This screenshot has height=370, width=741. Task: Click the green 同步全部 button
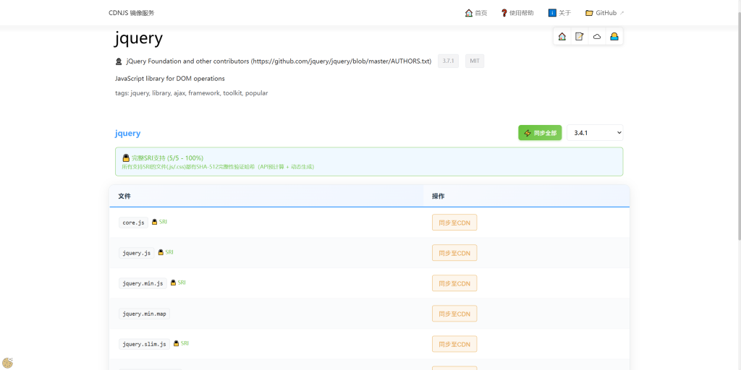pyautogui.click(x=540, y=133)
